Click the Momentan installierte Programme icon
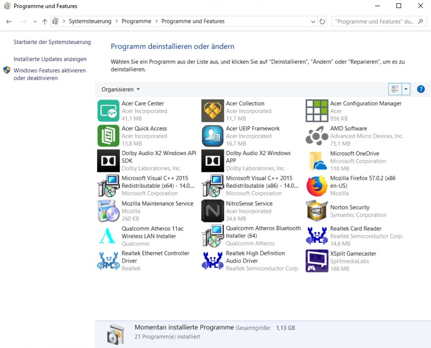The width and height of the screenshot is (431, 348). [x=115, y=334]
